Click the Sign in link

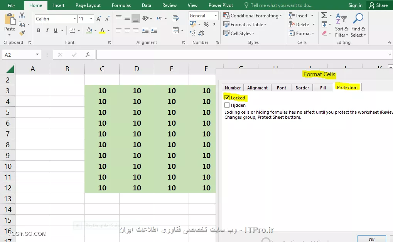point(356,5)
